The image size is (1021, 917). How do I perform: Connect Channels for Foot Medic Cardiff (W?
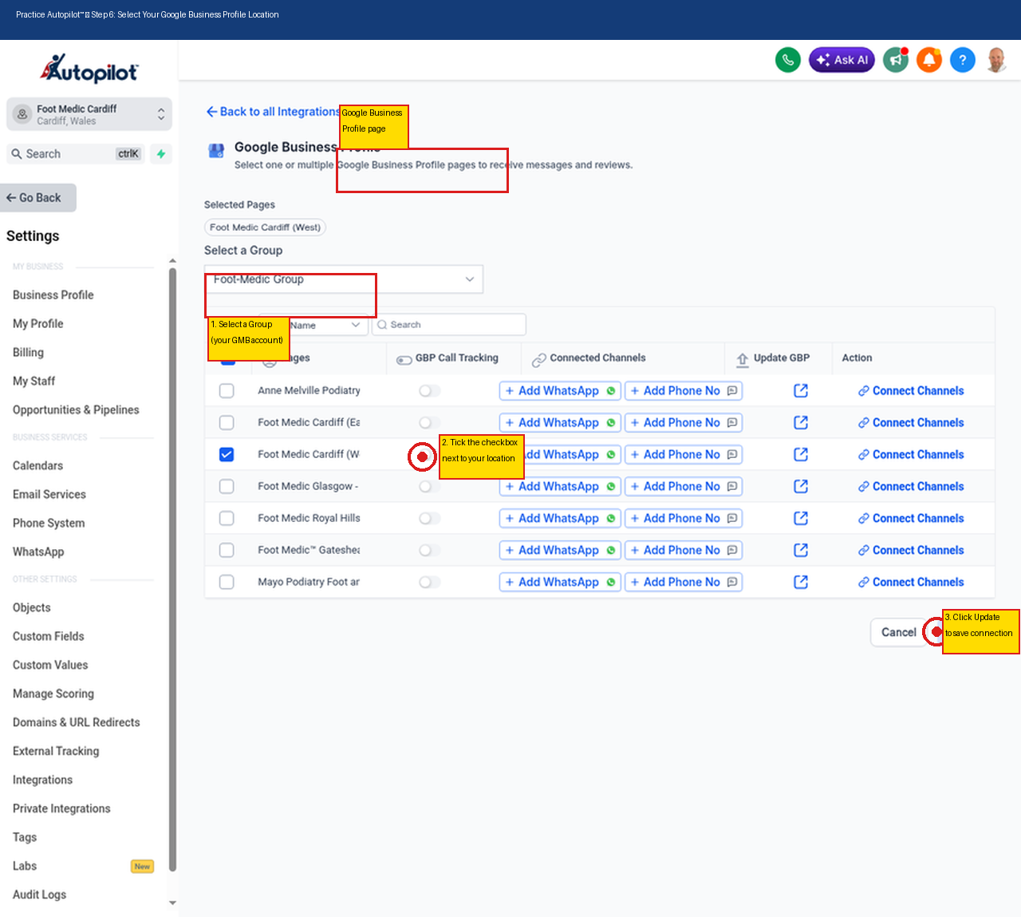click(x=911, y=455)
